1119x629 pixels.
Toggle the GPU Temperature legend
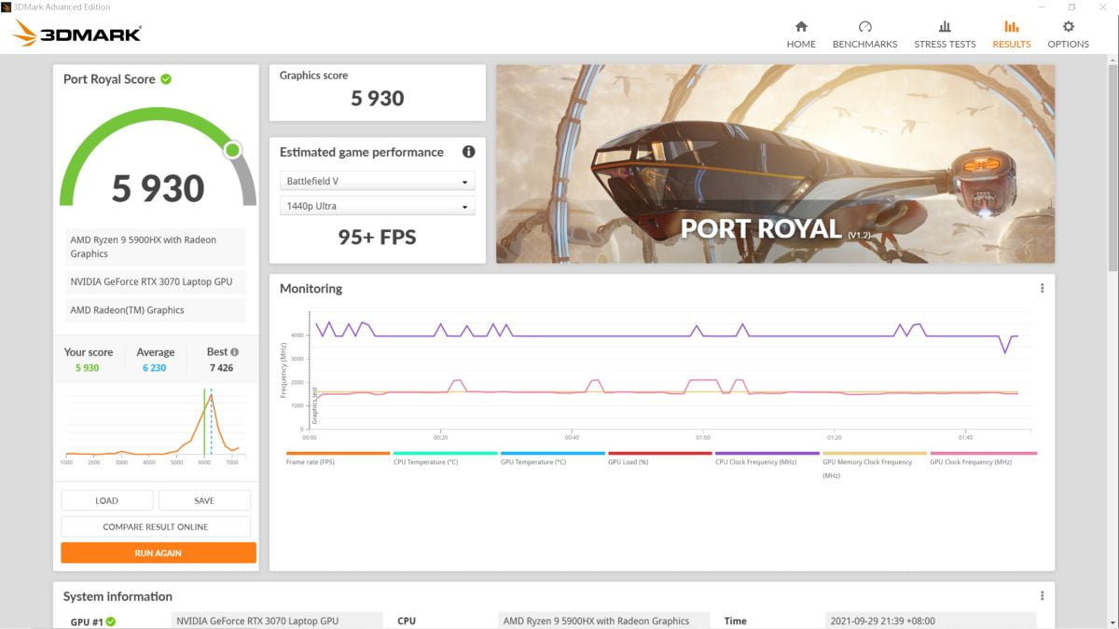pos(552,458)
